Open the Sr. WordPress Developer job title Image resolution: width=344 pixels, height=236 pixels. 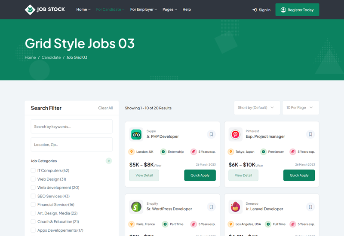pos(169,209)
